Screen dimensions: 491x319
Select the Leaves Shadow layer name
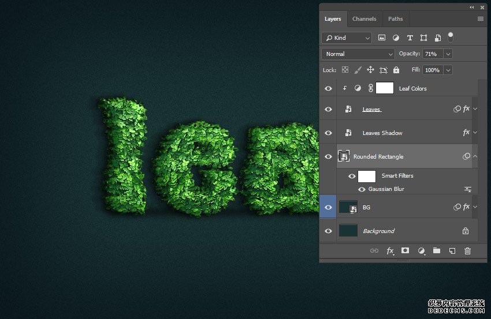(x=382, y=133)
